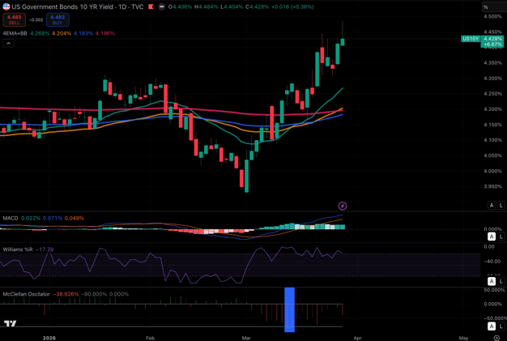Click the Williams %R value -17.78
This screenshot has width=507, height=341.
click(45, 249)
